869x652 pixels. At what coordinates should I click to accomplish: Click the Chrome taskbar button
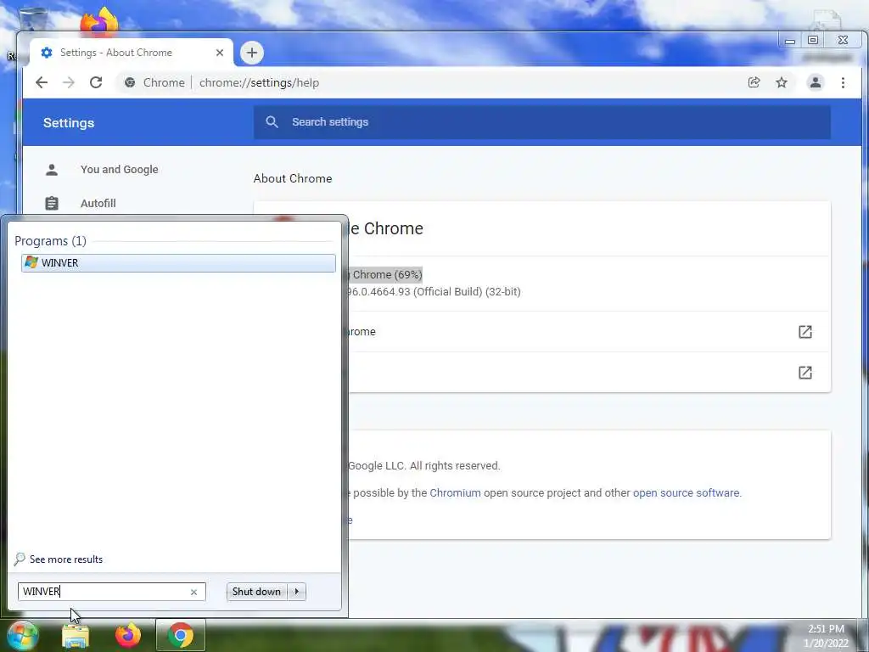181,635
